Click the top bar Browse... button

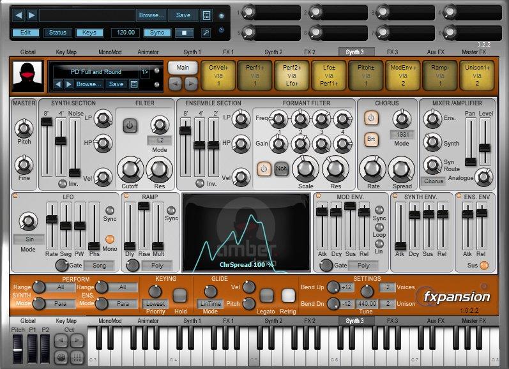click(x=151, y=15)
